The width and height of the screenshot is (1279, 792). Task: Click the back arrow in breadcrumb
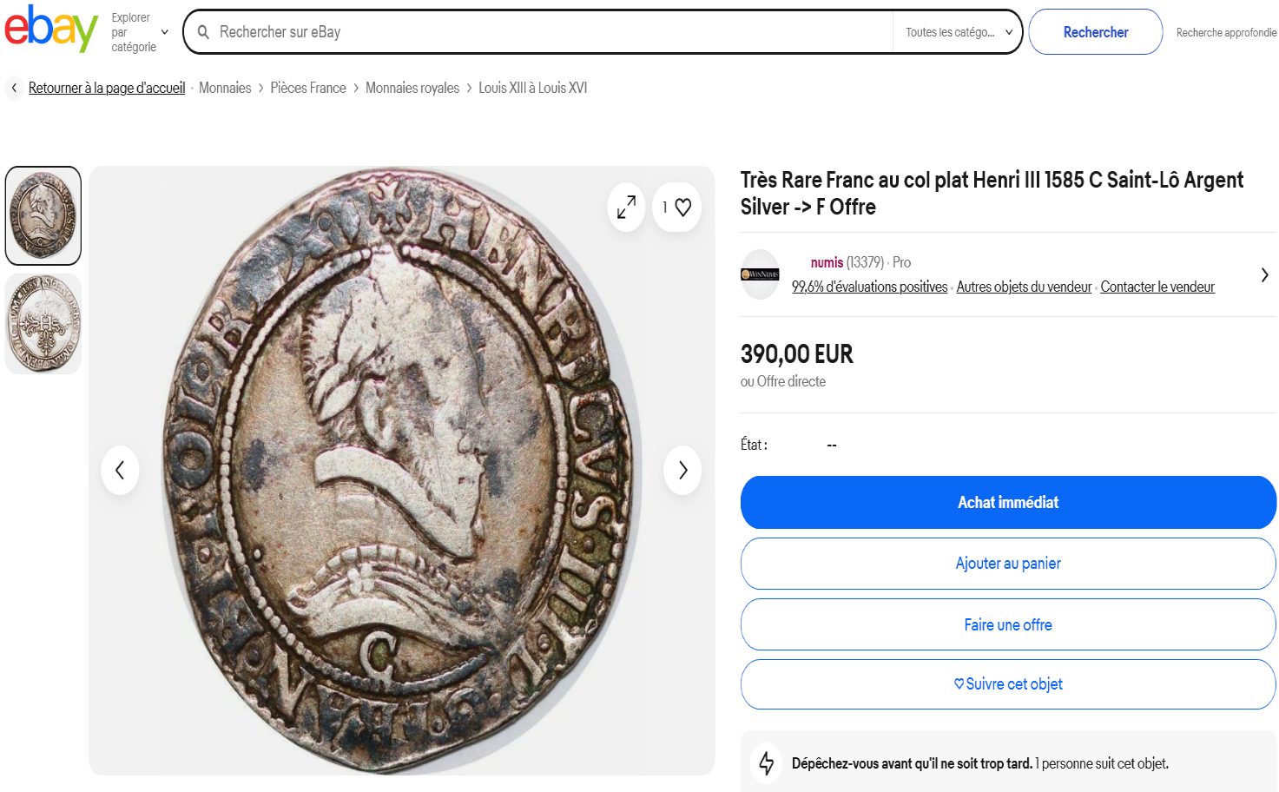[14, 88]
